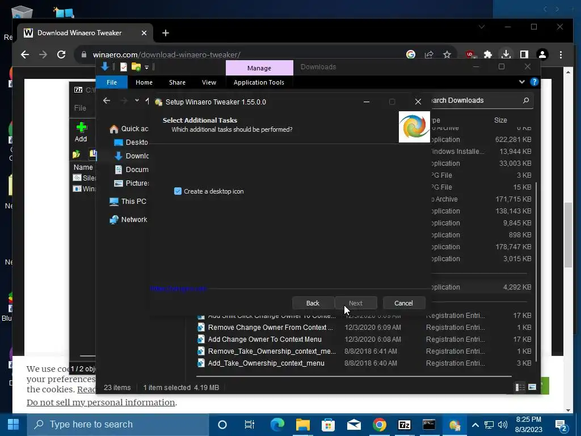Image resolution: width=581 pixels, height=436 pixels.
Task: Bookmark this page with star icon
Action: click(x=447, y=54)
